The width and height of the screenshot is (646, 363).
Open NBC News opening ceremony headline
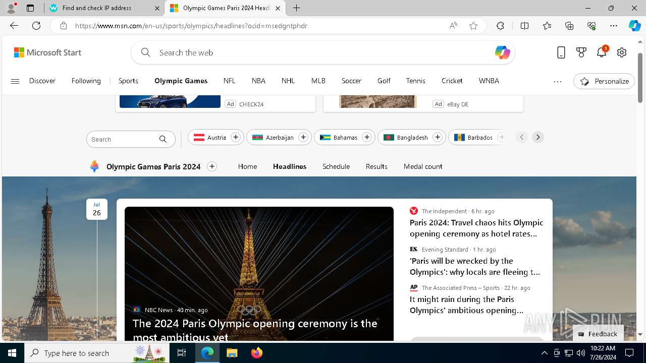(x=255, y=329)
